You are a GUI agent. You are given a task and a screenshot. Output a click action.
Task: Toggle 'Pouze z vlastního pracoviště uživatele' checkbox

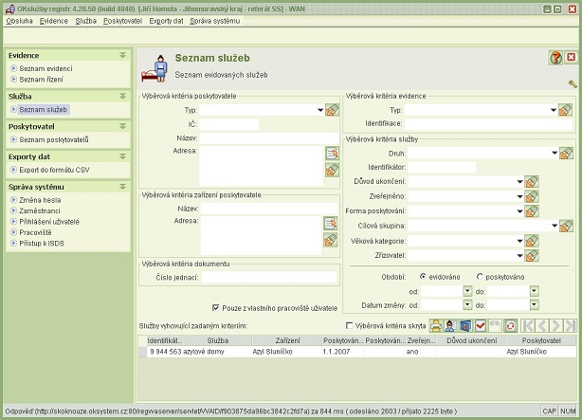tap(217, 307)
